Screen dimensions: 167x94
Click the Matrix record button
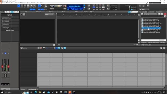[41, 48]
